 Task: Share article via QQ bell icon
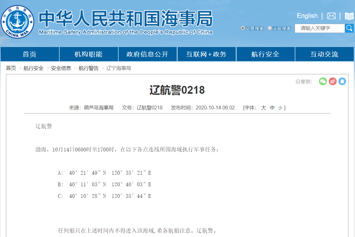[342, 82]
